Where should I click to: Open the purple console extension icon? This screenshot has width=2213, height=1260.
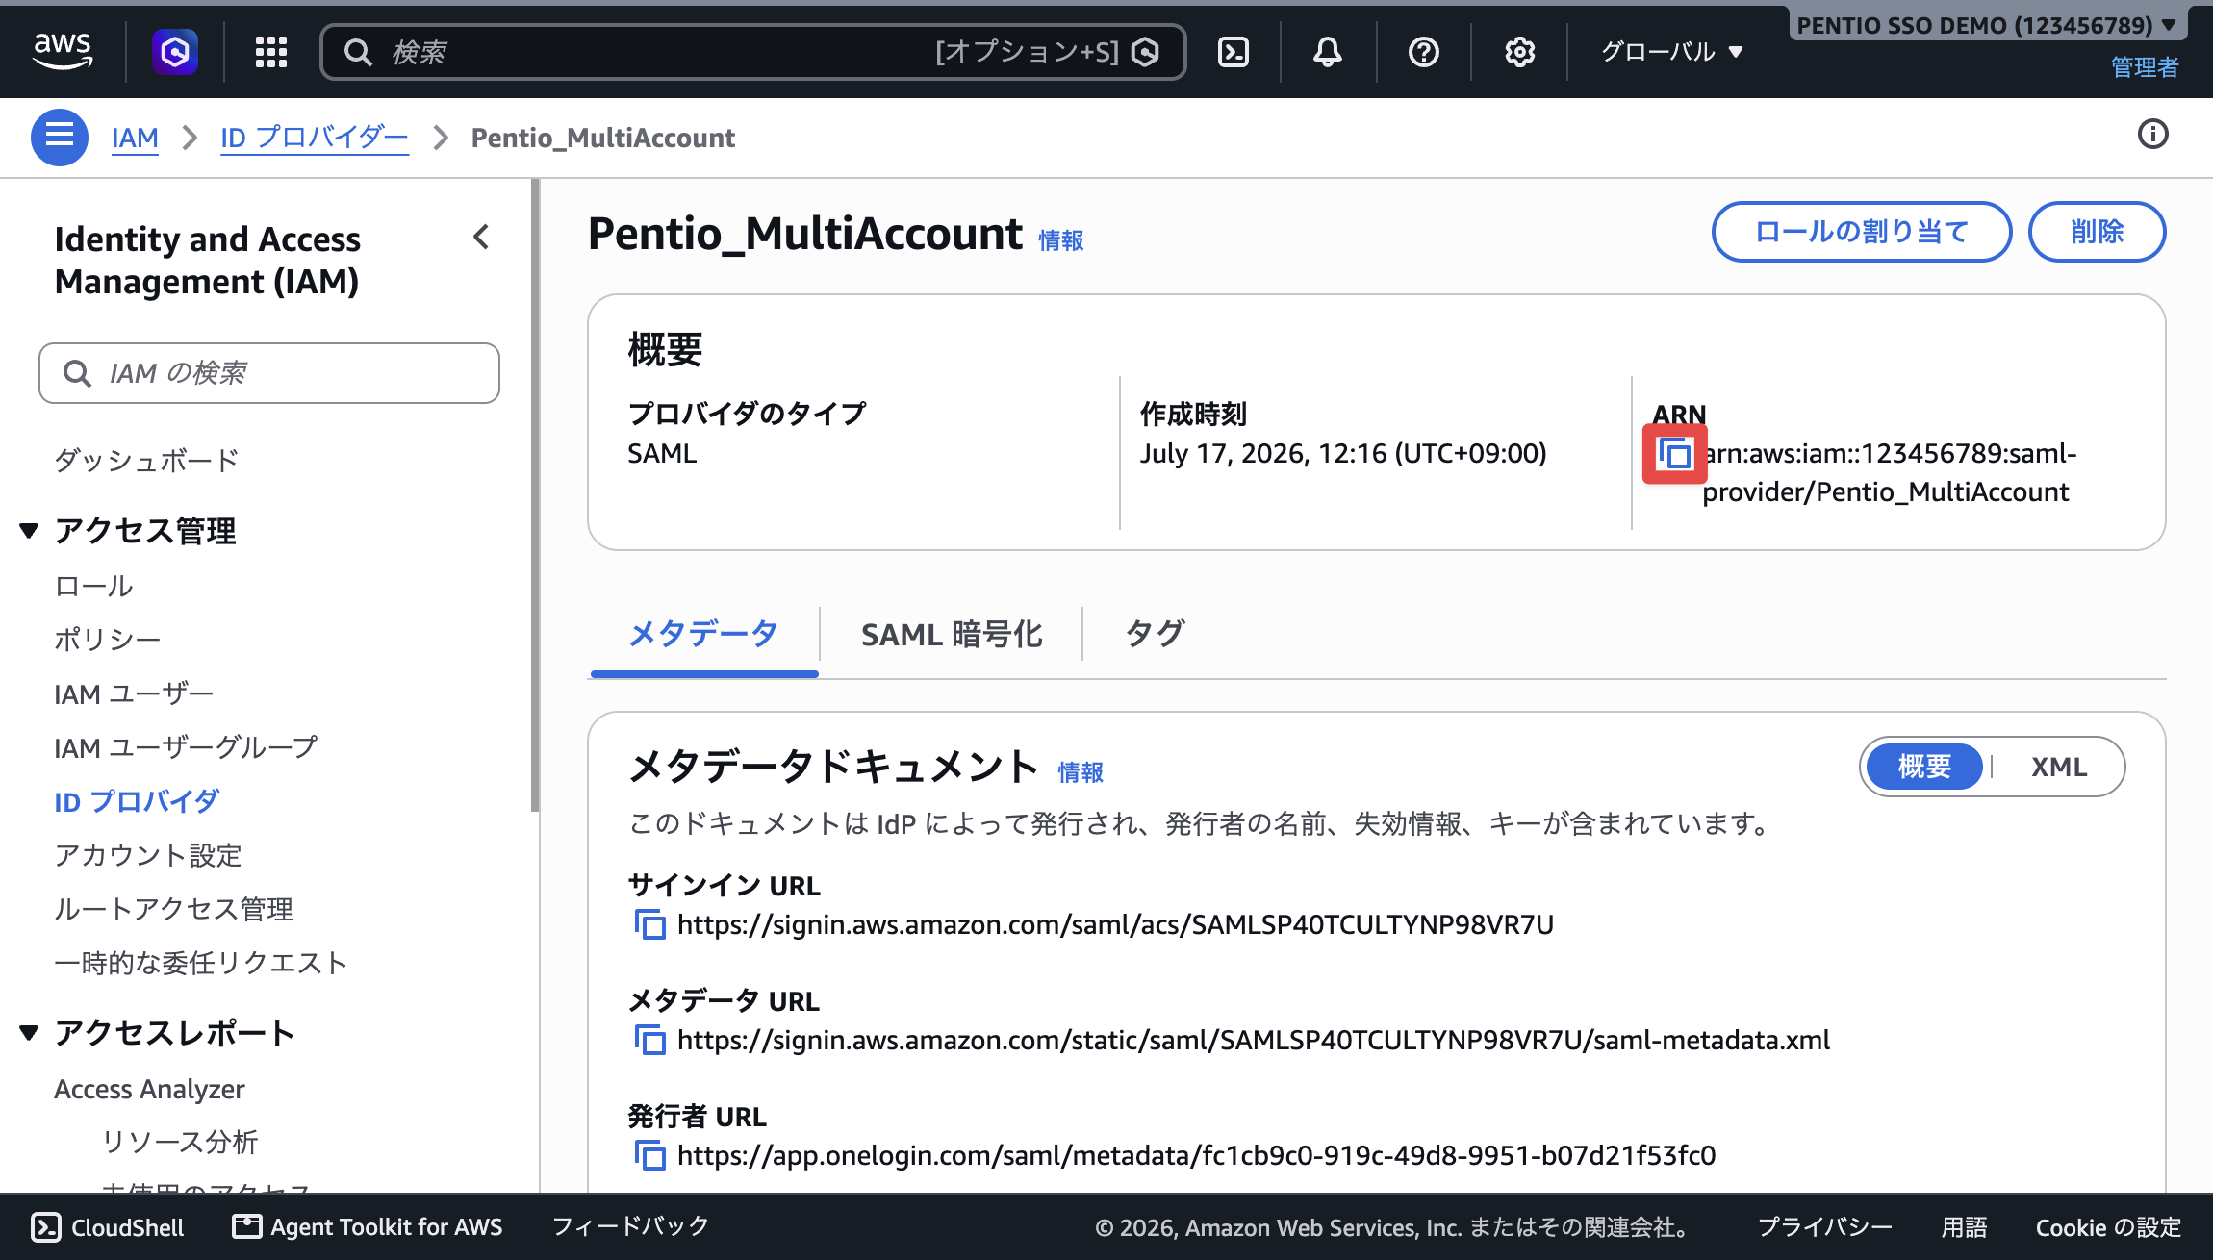pos(175,51)
